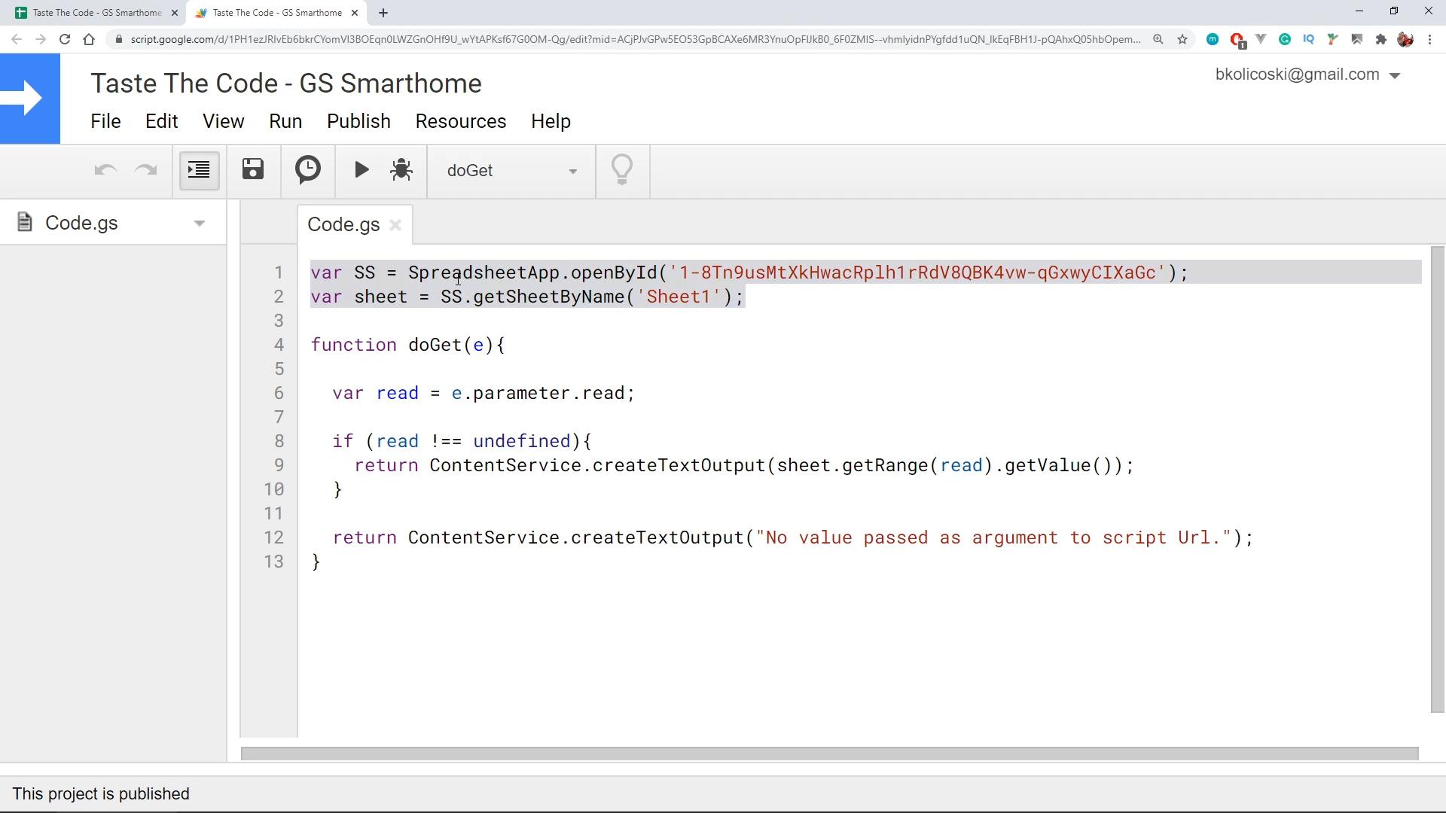Click the teal circular 'm' extension icon
The height and width of the screenshot is (813, 1446).
(x=1213, y=39)
